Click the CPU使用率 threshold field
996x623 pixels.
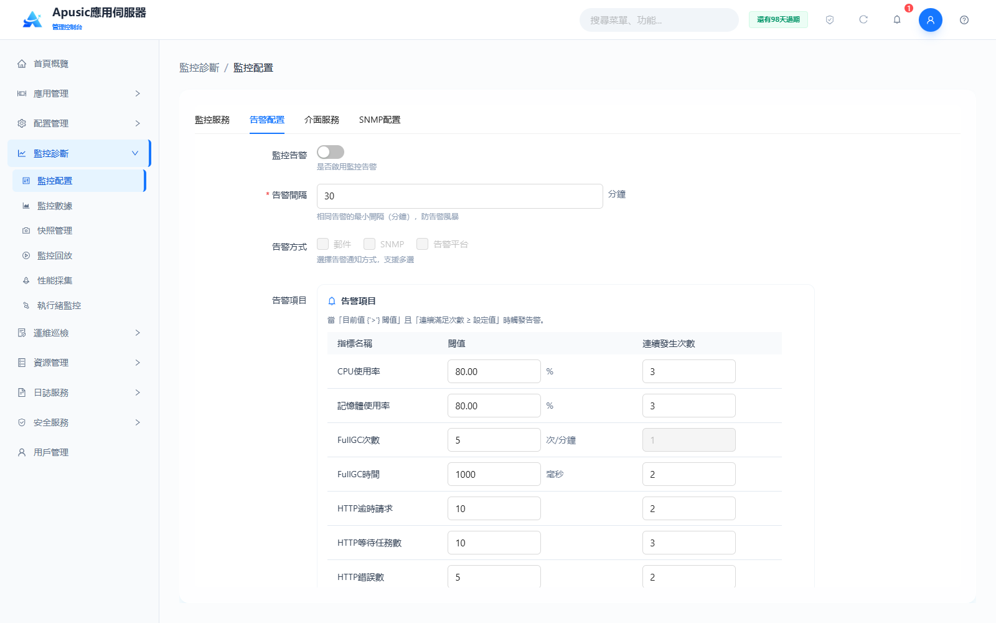click(x=494, y=371)
